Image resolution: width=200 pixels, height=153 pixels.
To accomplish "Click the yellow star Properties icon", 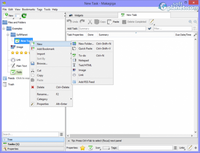I will (83, 148).
